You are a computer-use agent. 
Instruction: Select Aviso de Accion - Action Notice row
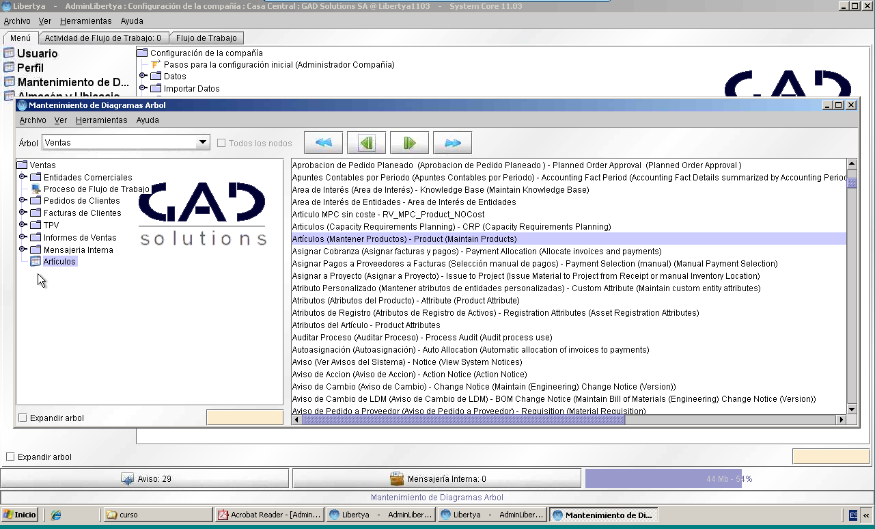tap(568, 375)
